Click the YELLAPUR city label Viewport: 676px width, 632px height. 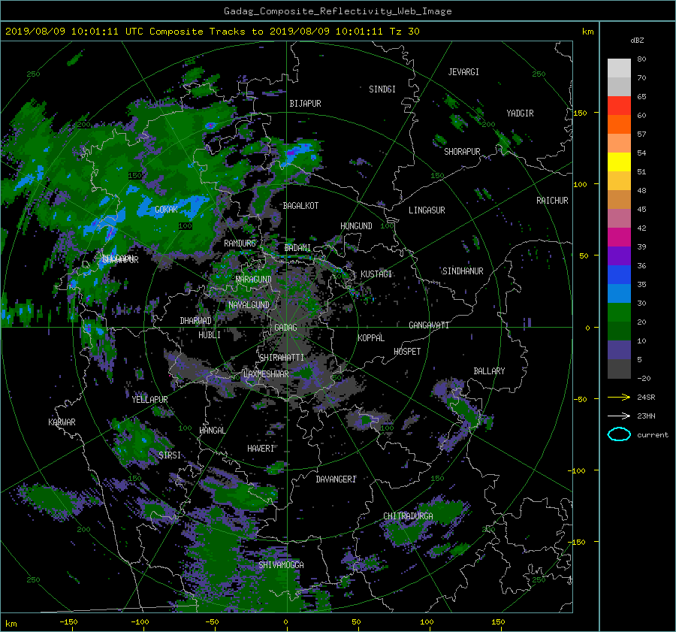tap(149, 400)
